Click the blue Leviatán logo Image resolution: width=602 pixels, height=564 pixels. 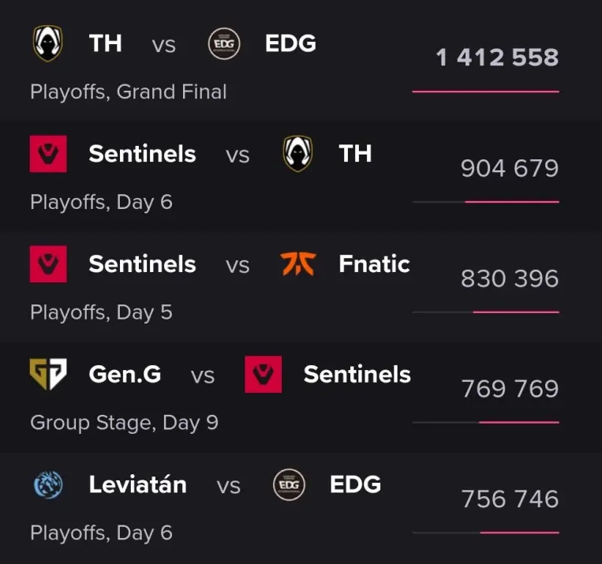point(48,484)
